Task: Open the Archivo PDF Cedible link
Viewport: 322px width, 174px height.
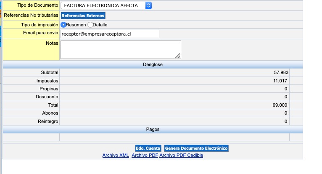Action: pos(181,155)
